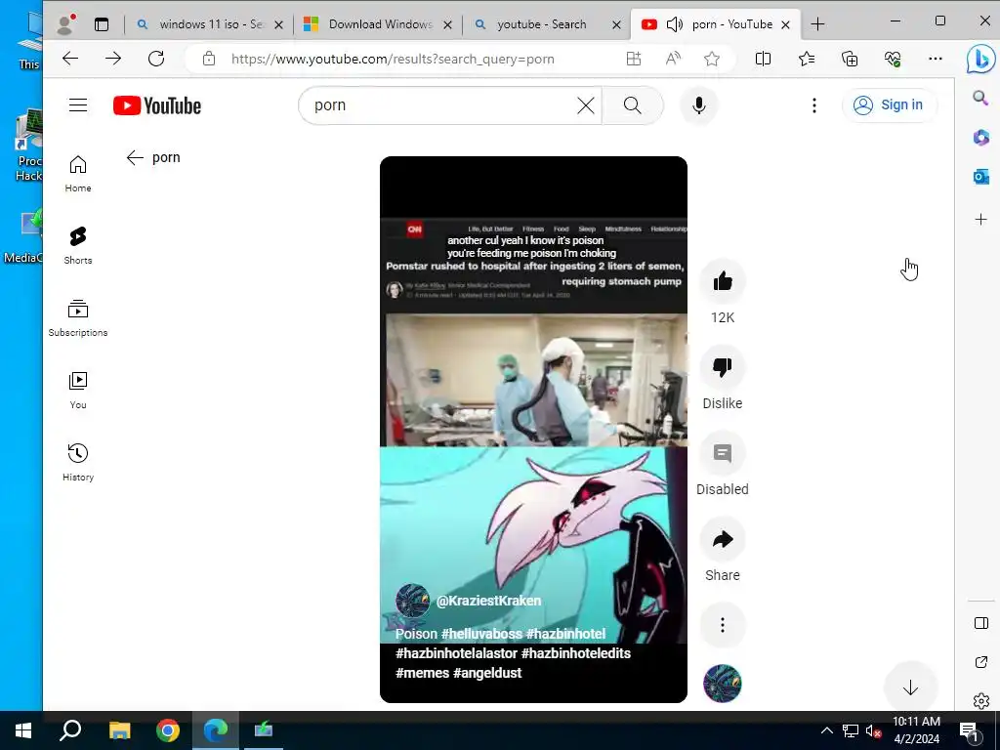The height and width of the screenshot is (750, 1000).
Task: Open a new browser tab
Action: coord(817,24)
